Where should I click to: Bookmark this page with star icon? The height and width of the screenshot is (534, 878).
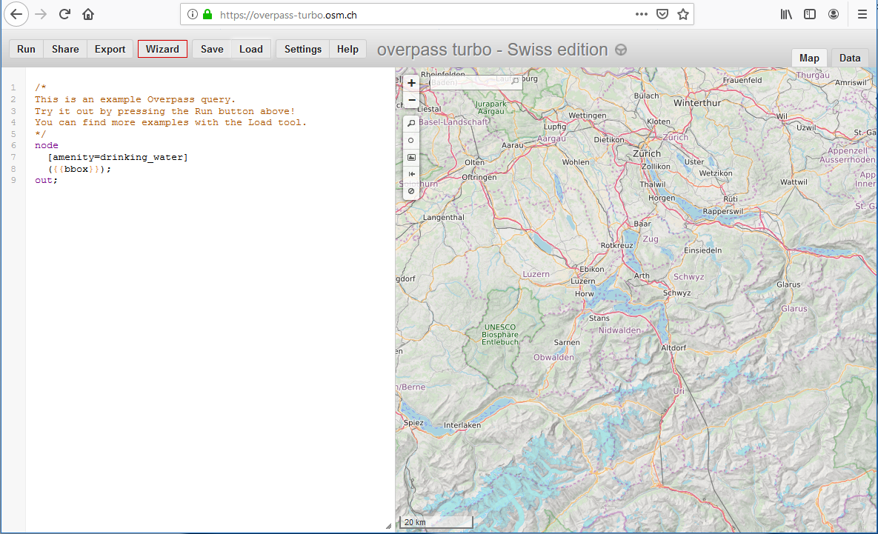(x=683, y=14)
